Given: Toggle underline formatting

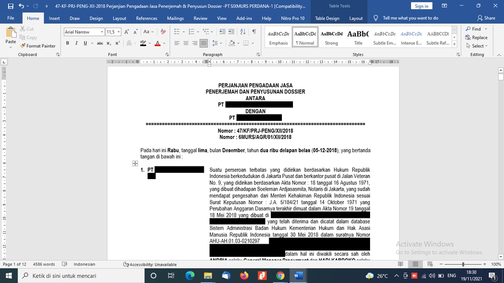Looking at the screenshot, I should (85, 43).
